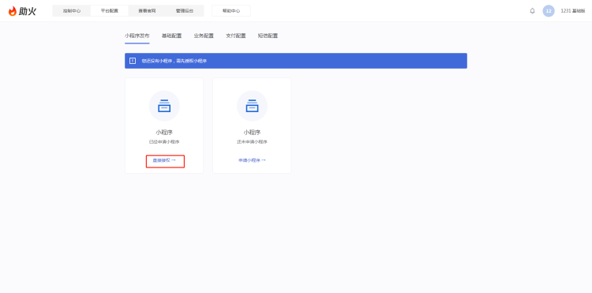Switch to the 小程序发布 tab

[x=137, y=36]
